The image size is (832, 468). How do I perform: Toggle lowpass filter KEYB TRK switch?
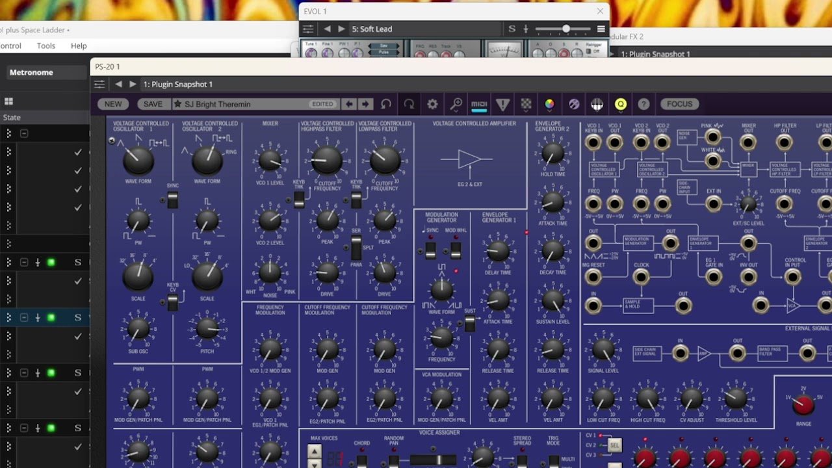coord(356,200)
